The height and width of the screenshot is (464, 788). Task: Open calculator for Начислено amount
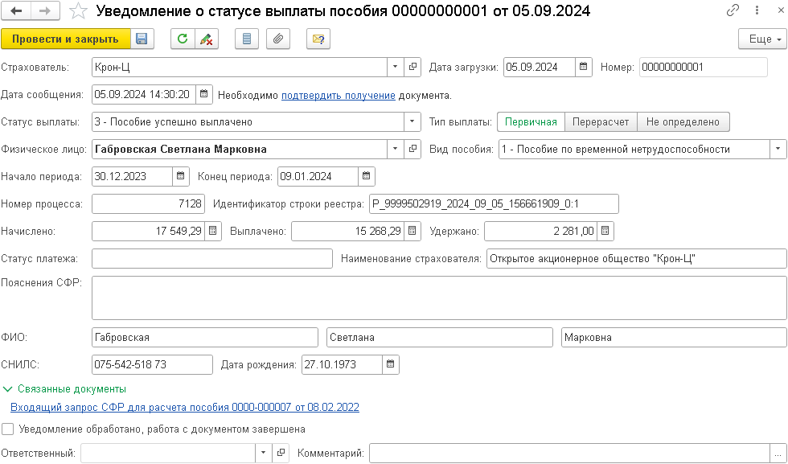tap(213, 231)
